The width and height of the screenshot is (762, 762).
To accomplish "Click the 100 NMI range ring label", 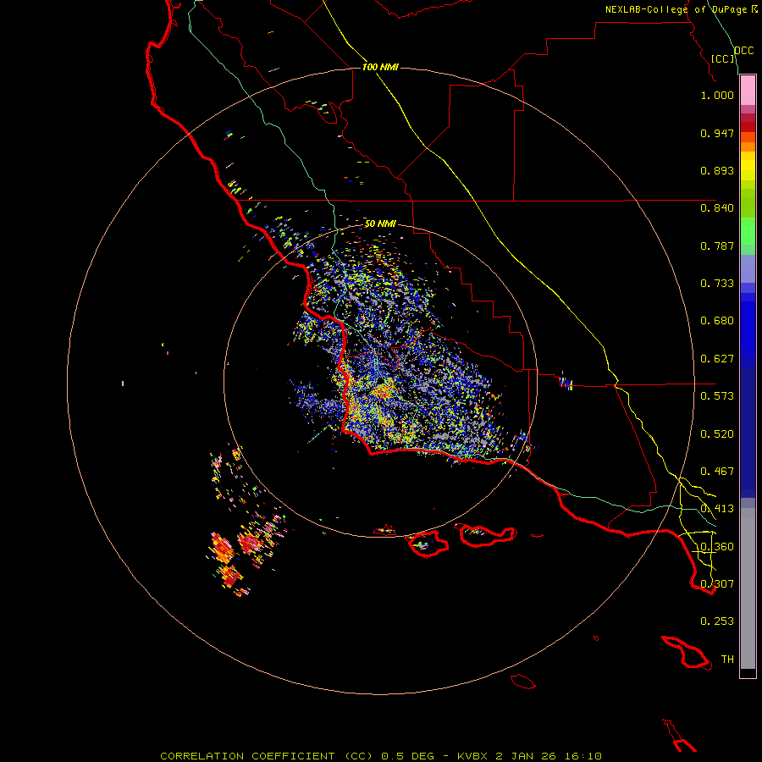I will pos(380,67).
